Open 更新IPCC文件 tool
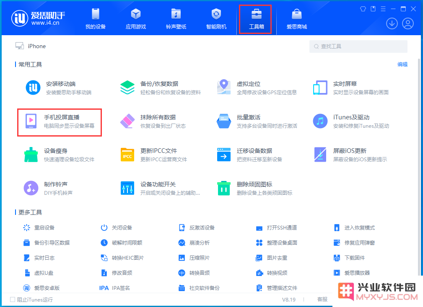This screenshot has width=423, height=307. [154, 155]
